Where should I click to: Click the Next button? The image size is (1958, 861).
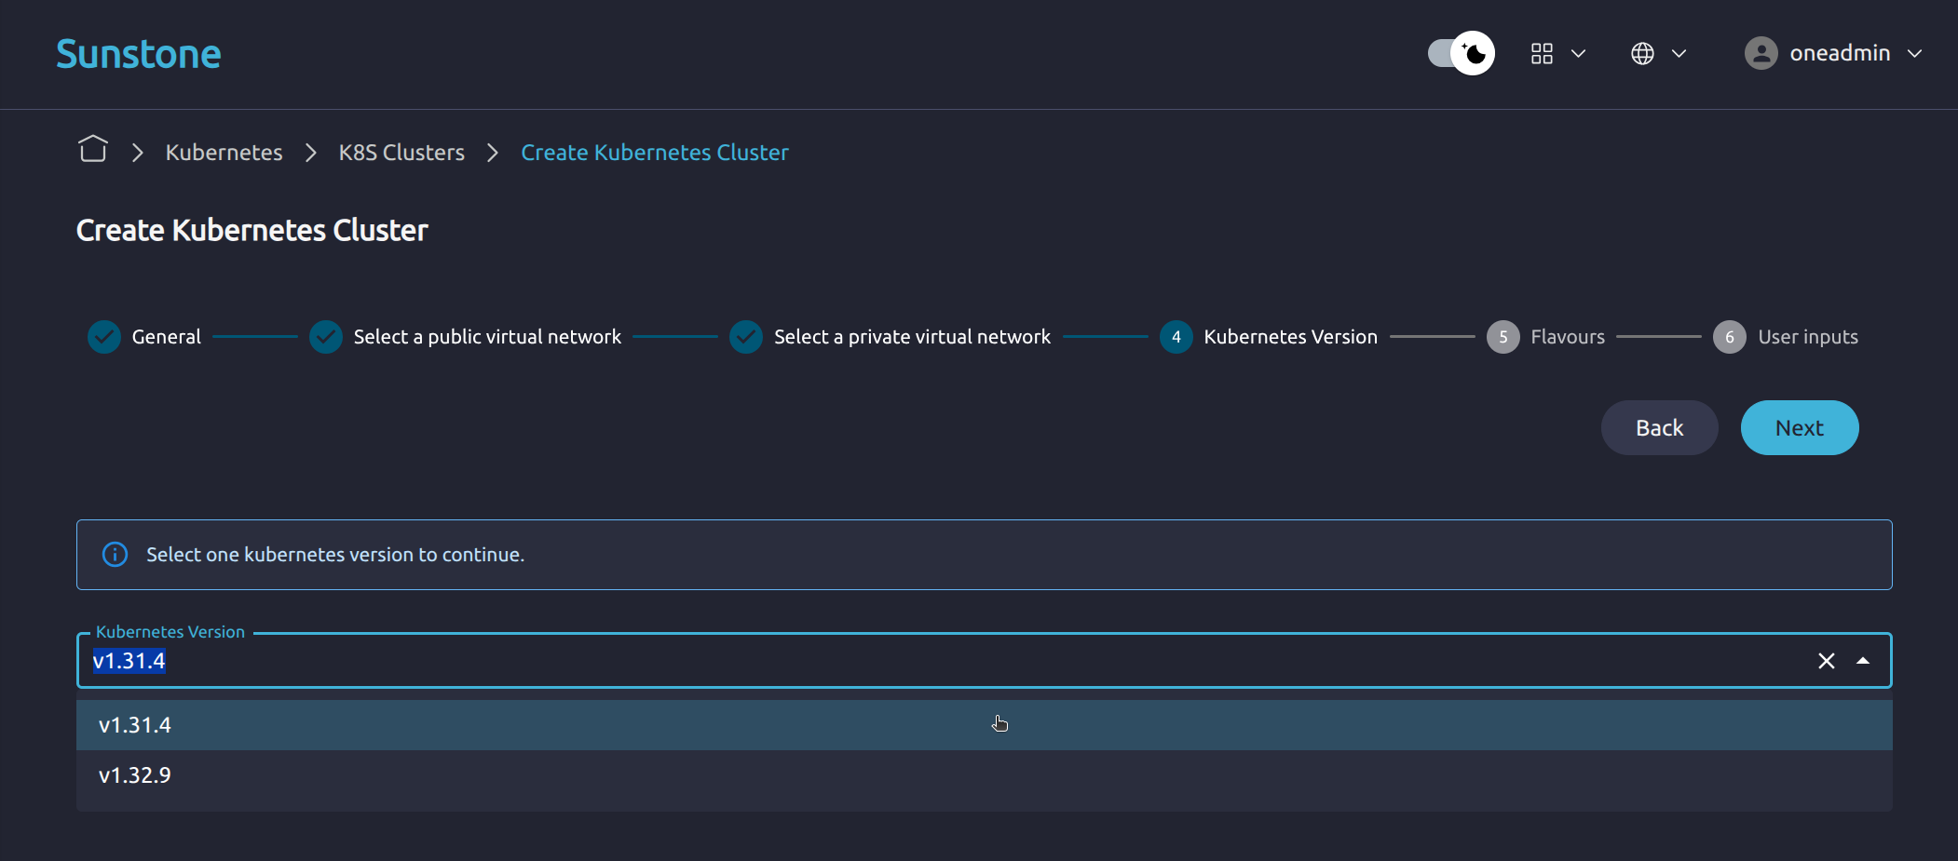1800,428
